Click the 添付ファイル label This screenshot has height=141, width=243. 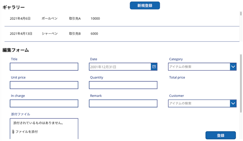pyautogui.click(x=20, y=114)
